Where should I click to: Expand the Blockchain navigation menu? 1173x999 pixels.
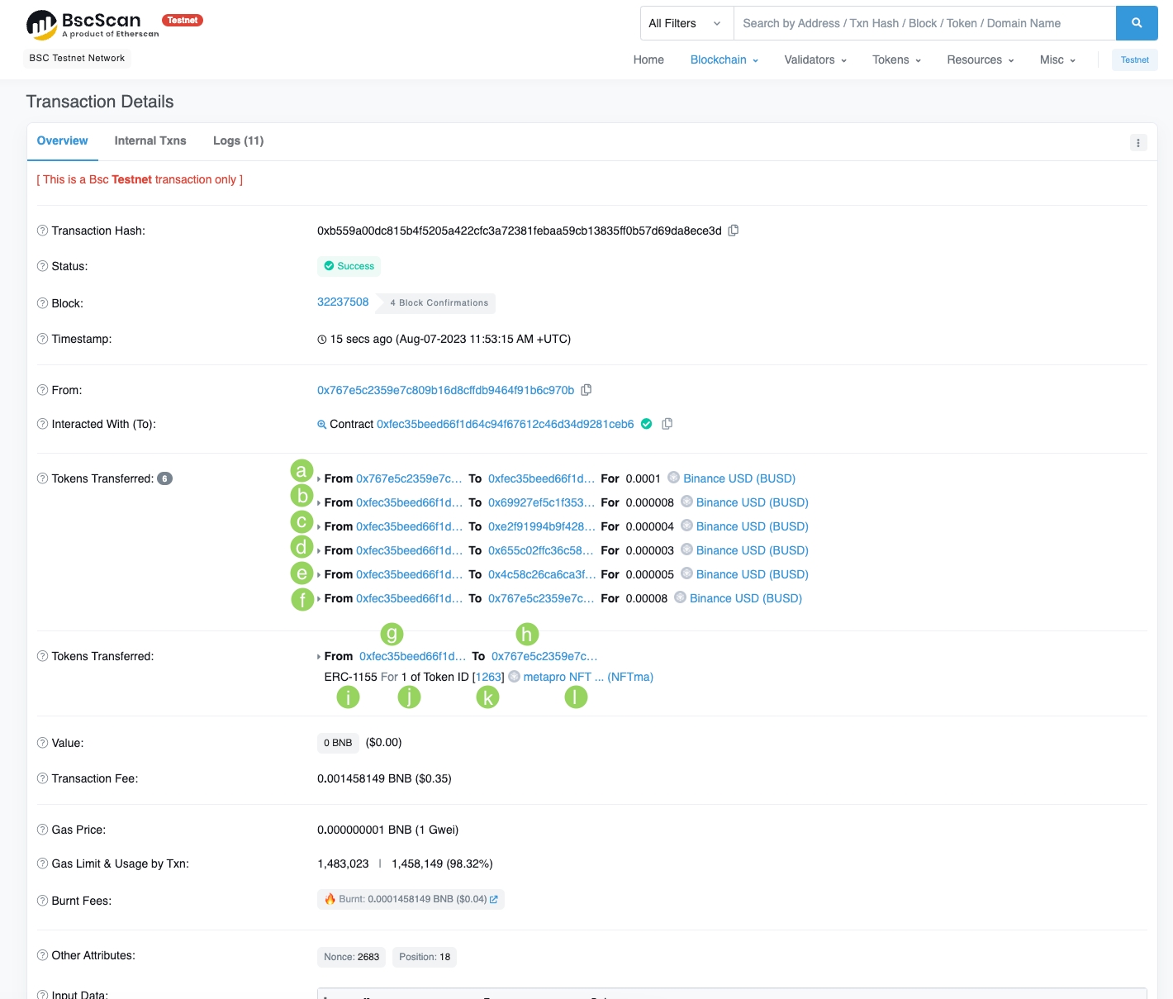(724, 59)
